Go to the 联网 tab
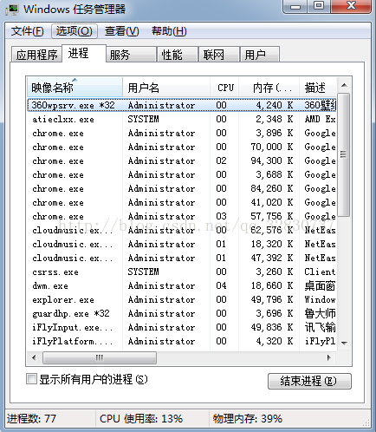The image size is (376, 432). click(x=219, y=55)
